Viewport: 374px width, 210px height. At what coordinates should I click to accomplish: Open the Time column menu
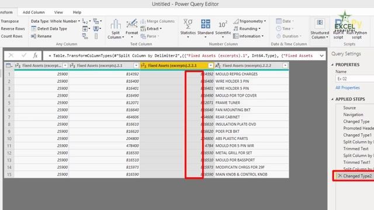click(285, 29)
